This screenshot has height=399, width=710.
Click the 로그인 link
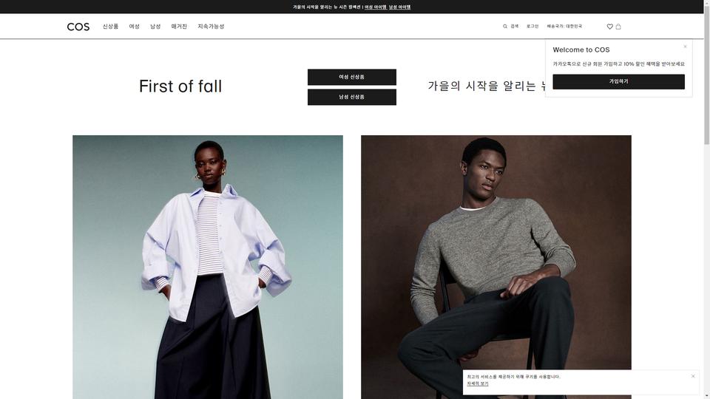[532, 27]
